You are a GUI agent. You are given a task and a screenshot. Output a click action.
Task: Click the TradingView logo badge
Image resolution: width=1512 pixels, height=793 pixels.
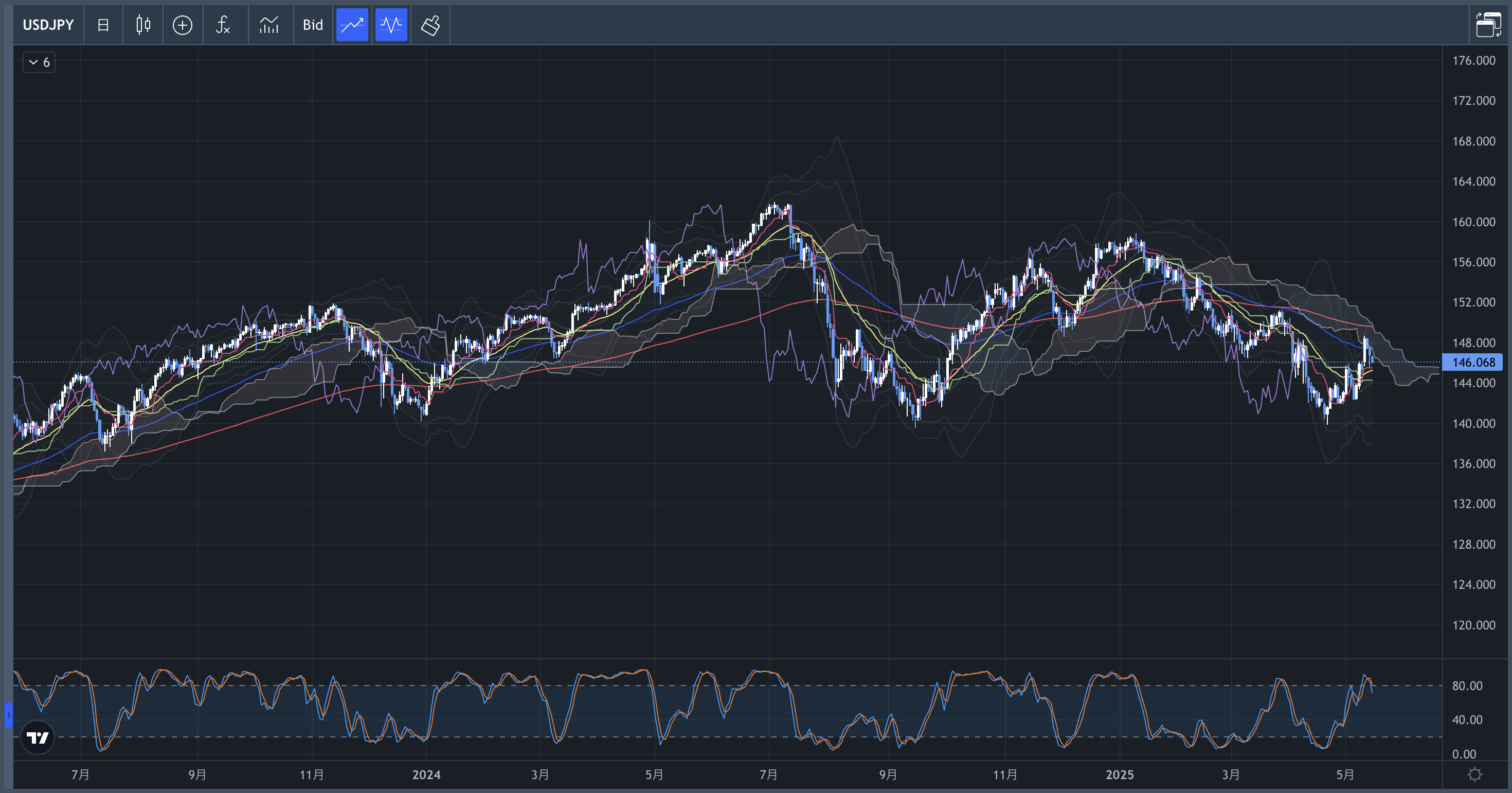38,737
